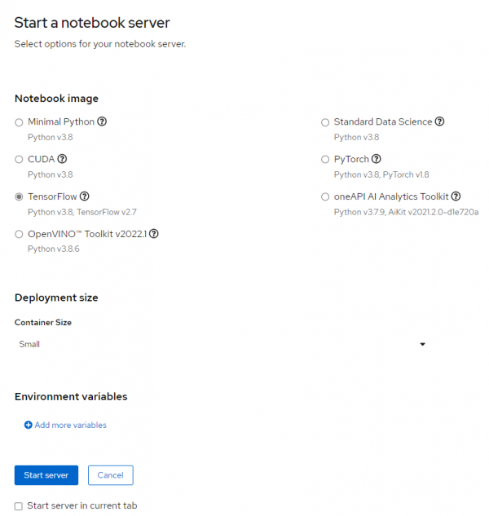Screen dimensions: 489x516
Task: Open the PyTorch help icon
Action: tap(376, 159)
